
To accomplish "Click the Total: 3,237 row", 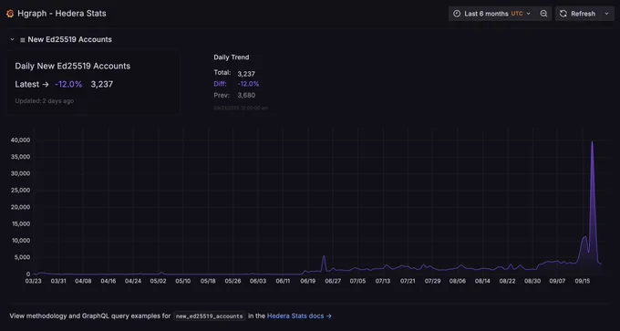I will (x=234, y=73).
